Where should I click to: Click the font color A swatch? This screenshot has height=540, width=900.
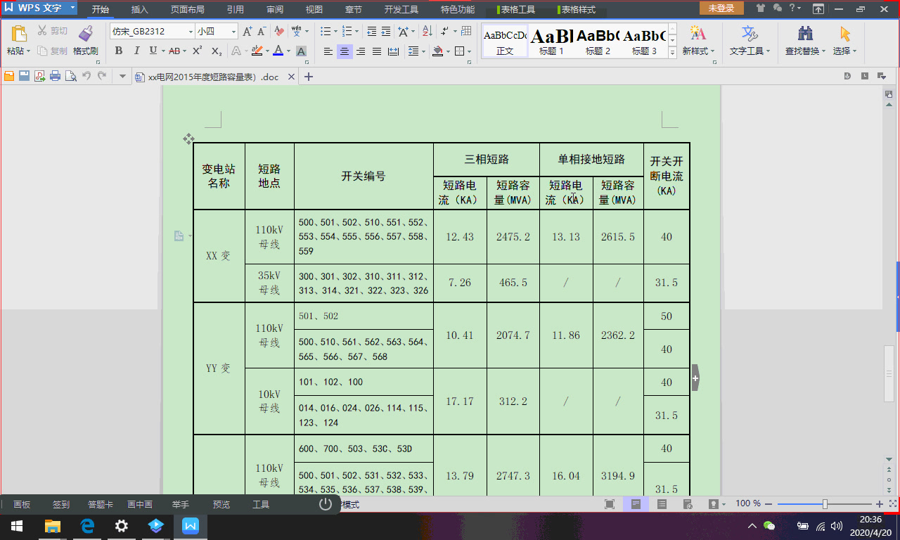click(278, 51)
